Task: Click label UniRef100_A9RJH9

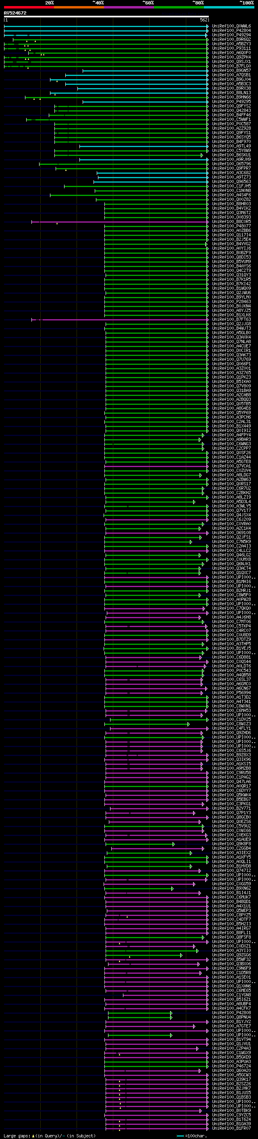Action: pyautogui.click(x=231, y=160)
